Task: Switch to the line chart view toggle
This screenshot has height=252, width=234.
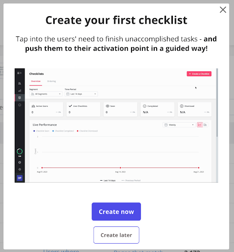Action: [200, 125]
